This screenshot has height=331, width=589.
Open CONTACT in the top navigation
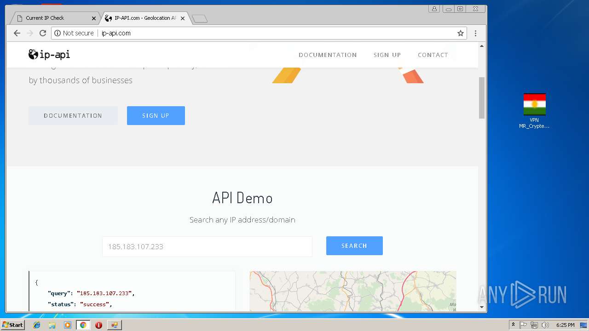tap(433, 55)
